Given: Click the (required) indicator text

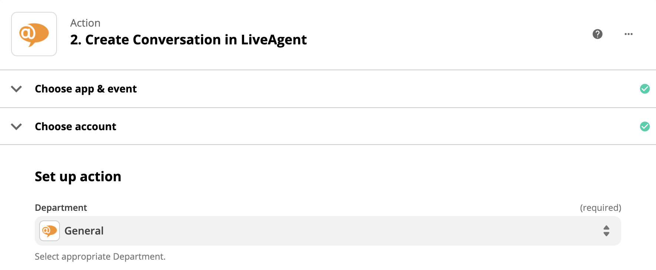Looking at the screenshot, I should [600, 207].
